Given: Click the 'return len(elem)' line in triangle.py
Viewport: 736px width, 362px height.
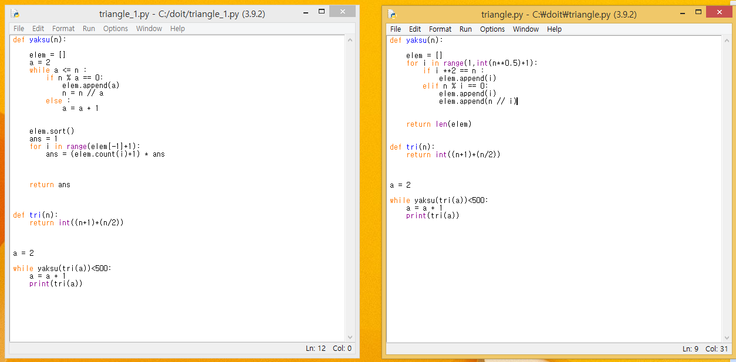Looking at the screenshot, I should [x=438, y=124].
